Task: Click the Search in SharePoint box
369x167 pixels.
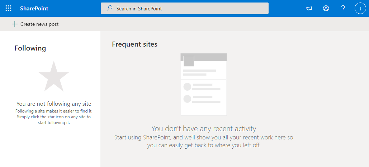Action: point(184,8)
